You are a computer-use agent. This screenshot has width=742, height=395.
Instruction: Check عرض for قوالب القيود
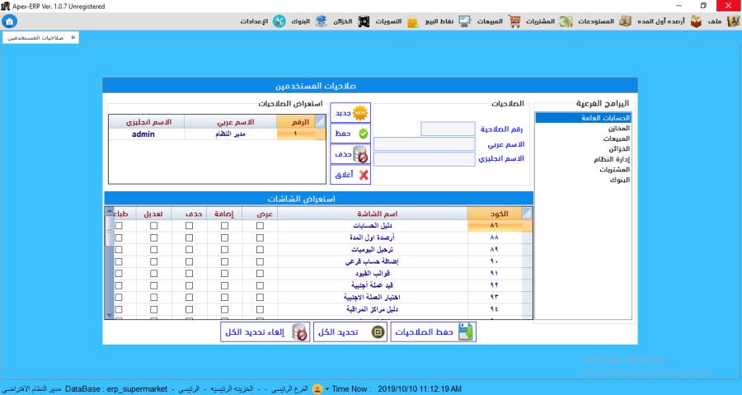[x=260, y=274]
